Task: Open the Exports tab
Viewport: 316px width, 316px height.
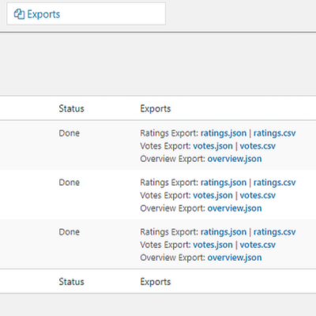Action: [x=86, y=14]
